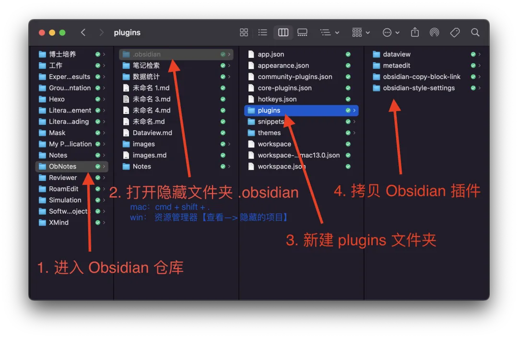Select the 笔记检索 folder

(176, 65)
